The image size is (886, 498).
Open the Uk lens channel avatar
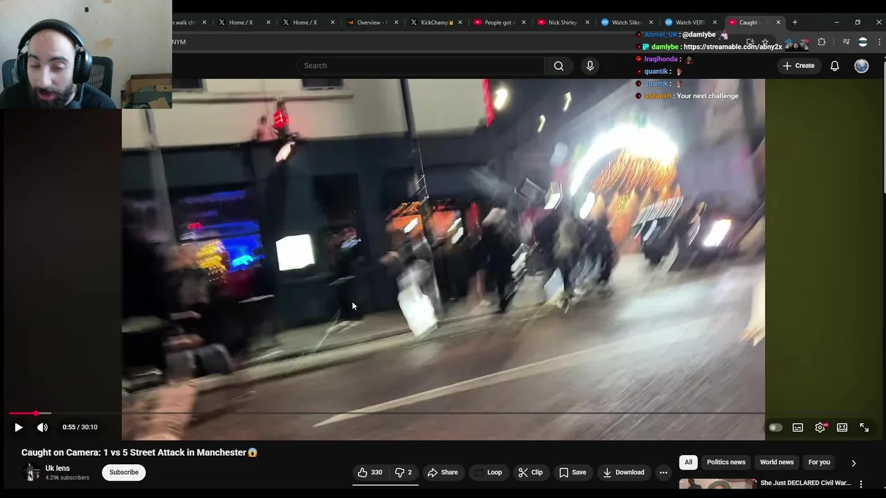click(x=31, y=472)
